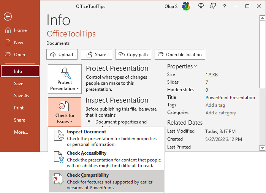Click the vertical scrollbar thumb
The width and height of the screenshot is (266, 193).
[x=262, y=54]
